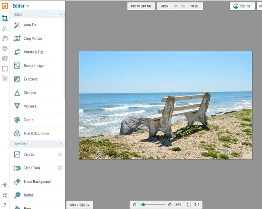Viewport: 262px width, 209px height.
Task: Open the frames sidebar tab
Action: tap(5, 69)
